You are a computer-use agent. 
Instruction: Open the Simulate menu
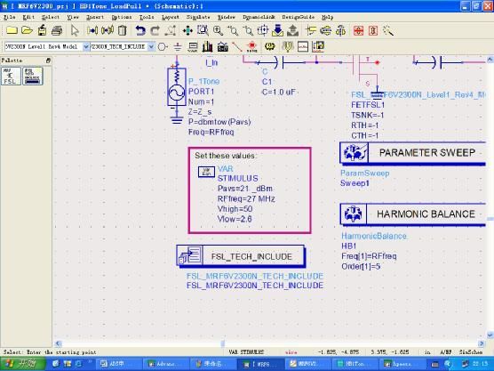tap(198, 17)
